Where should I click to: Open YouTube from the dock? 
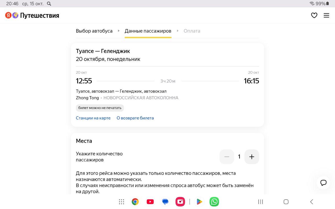pos(150,202)
